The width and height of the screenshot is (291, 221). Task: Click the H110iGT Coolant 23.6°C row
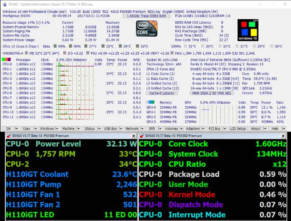(72, 174)
